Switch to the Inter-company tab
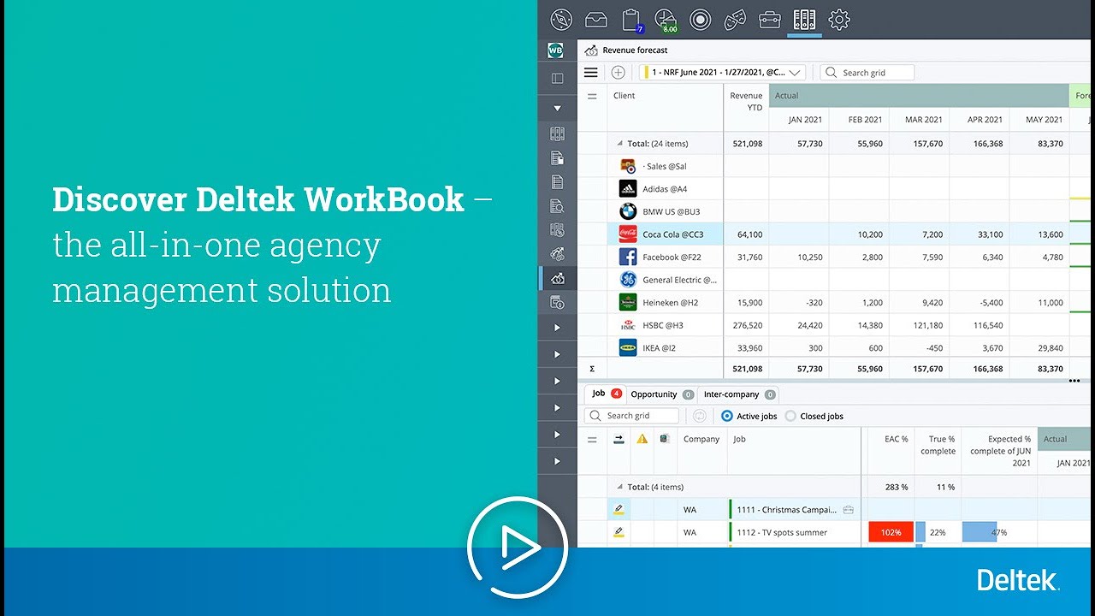Viewport: 1095px width, 616px height. point(739,394)
